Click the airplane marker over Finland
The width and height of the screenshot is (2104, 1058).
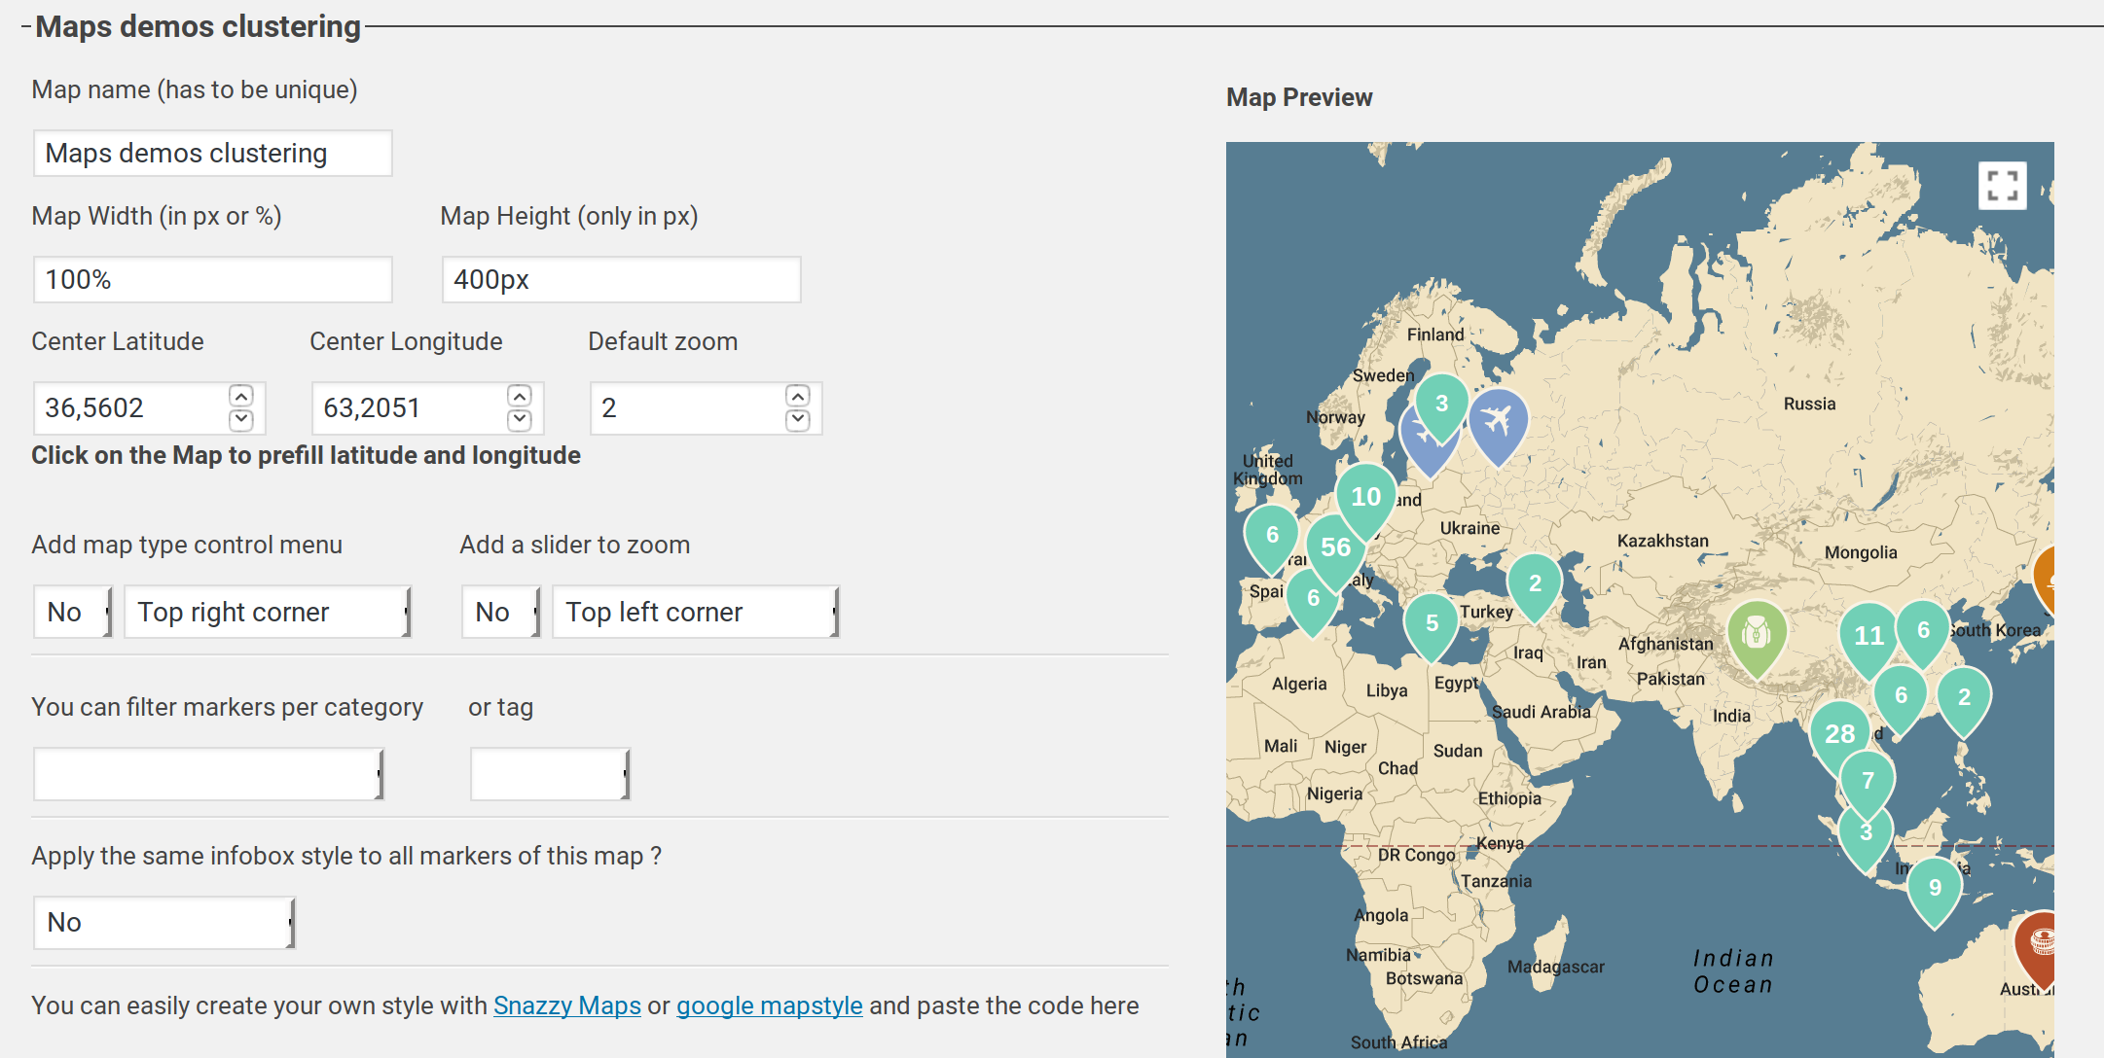coord(1498,422)
